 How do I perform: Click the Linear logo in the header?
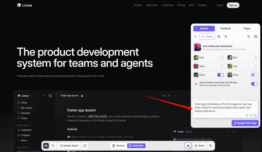25,5
